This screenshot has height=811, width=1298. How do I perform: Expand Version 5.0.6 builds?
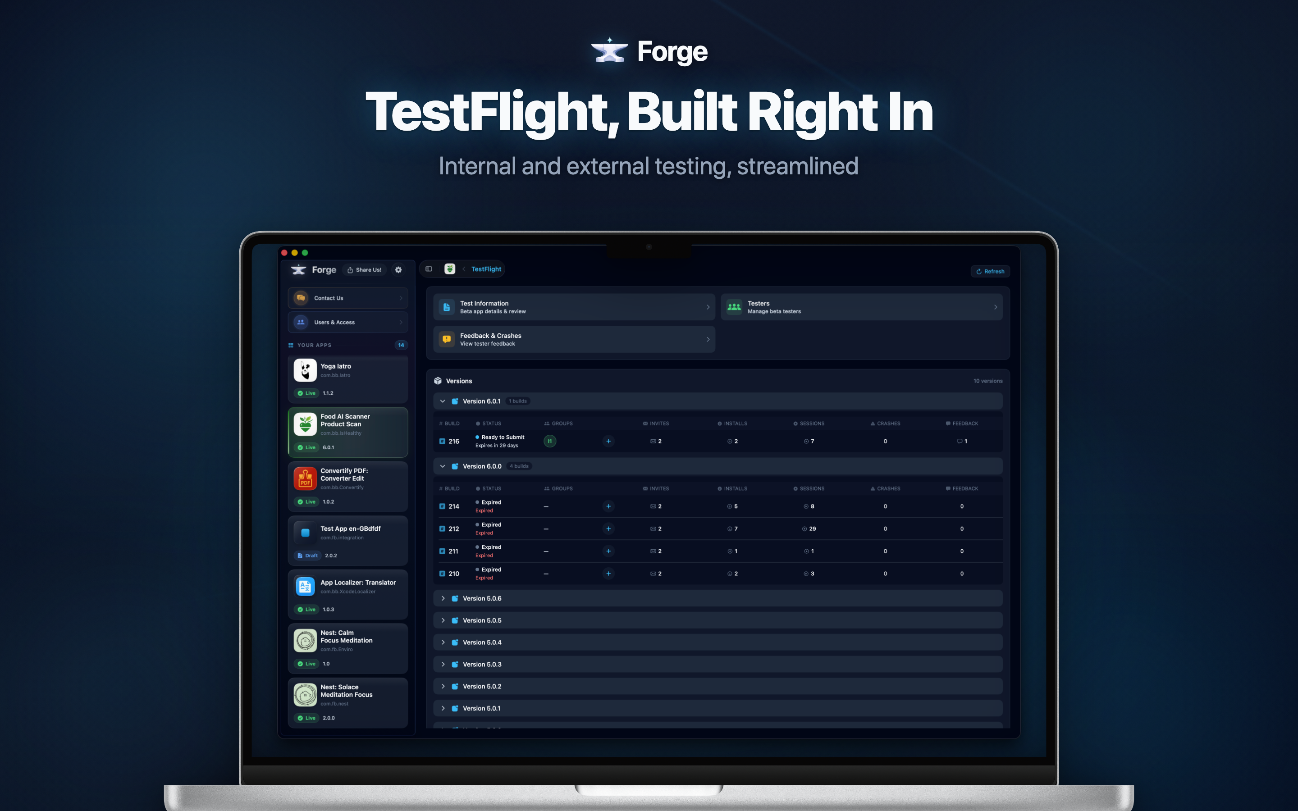443,599
